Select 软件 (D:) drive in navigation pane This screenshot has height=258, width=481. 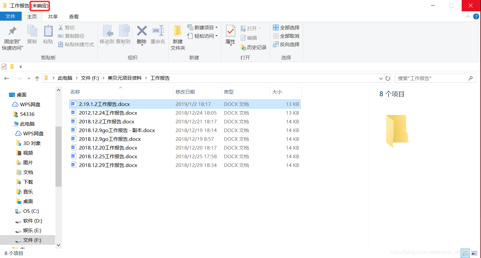[28, 221]
